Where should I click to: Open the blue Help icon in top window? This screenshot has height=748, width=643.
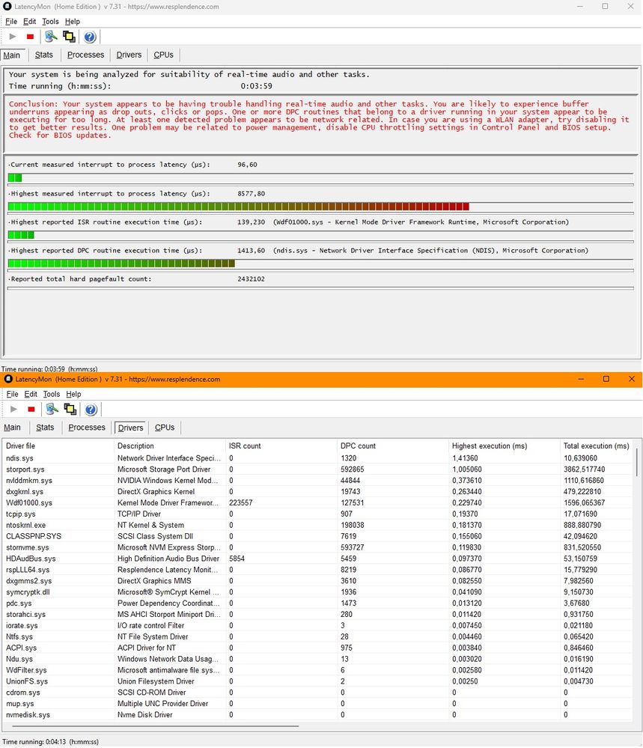[x=90, y=37]
